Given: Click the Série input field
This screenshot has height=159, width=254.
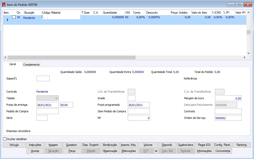Looking at the screenshot, I should (42, 118).
